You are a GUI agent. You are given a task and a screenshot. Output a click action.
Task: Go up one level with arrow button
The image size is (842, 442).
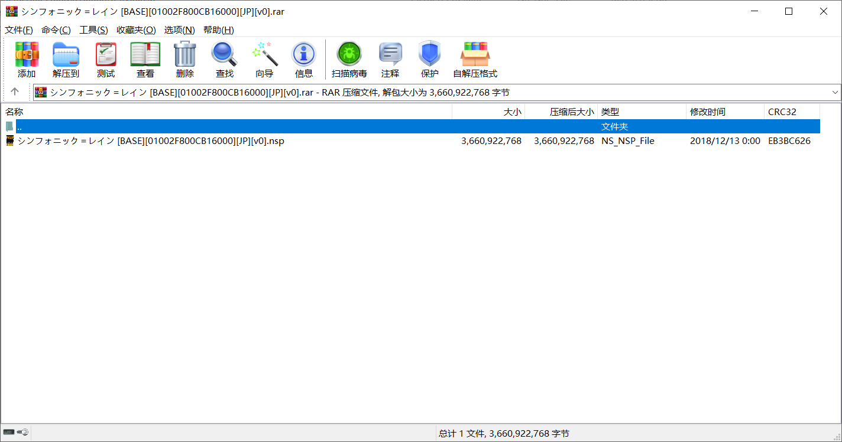[x=15, y=92]
